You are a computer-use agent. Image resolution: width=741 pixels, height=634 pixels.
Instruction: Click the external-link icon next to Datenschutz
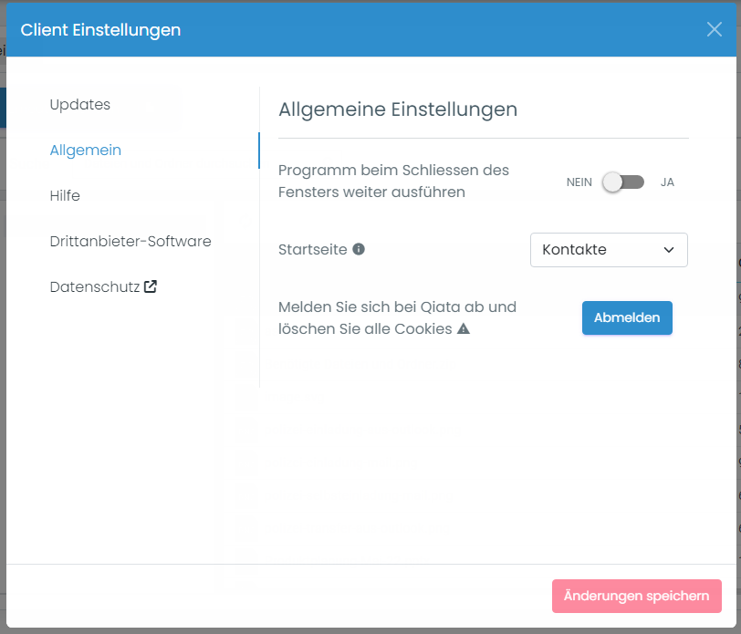(x=148, y=286)
